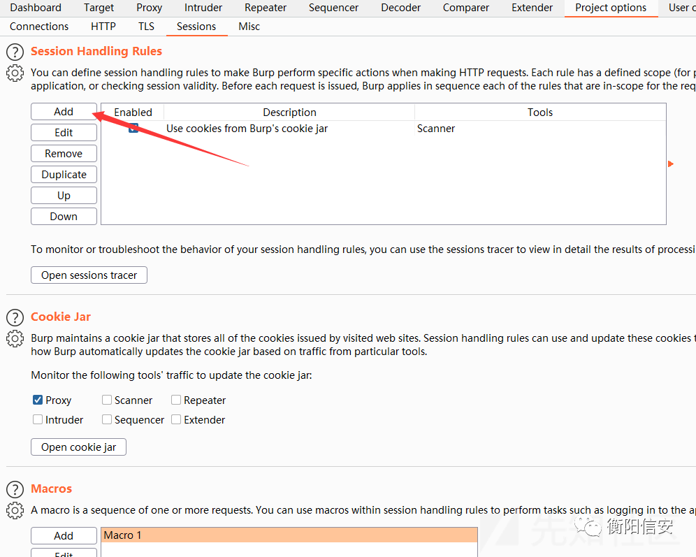Click the Macros settings gear icon

coord(15,510)
